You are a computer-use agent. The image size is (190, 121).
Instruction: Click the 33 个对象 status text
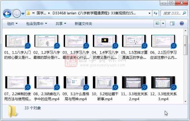point(33,108)
